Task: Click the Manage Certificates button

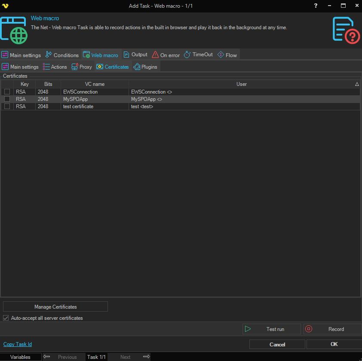Action: coord(55,306)
